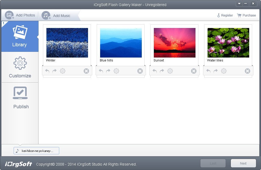
Task: Open the Purchase link
Action: (246, 15)
